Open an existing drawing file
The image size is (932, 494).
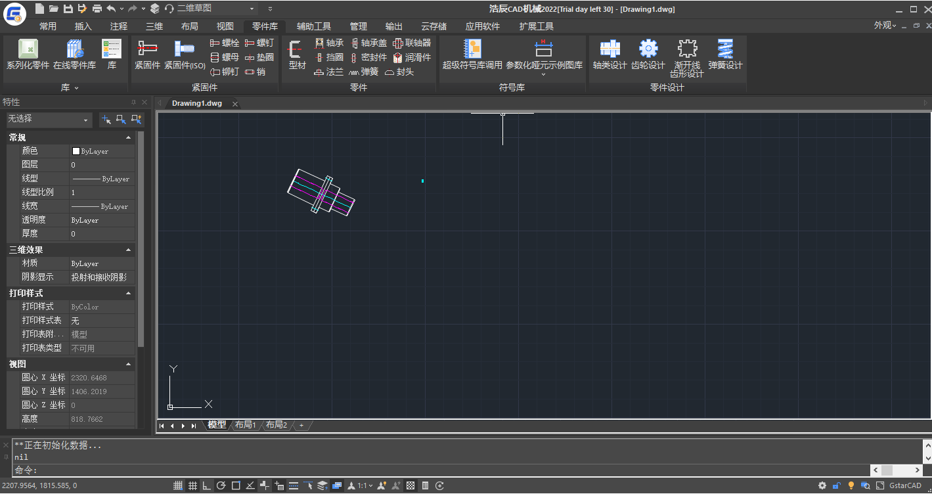(x=54, y=9)
